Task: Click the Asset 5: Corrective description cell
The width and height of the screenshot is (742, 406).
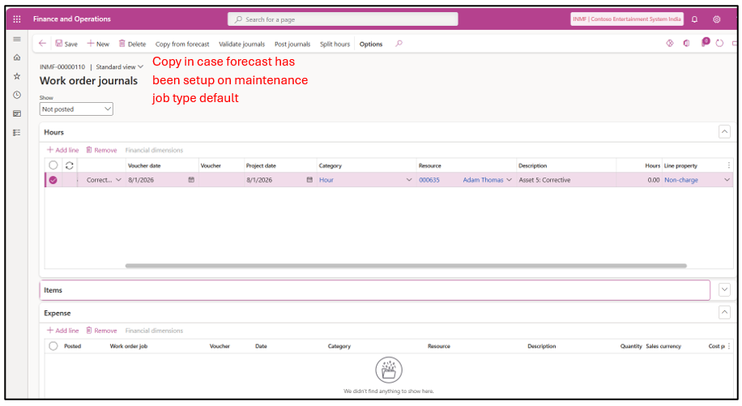Action: pos(565,180)
